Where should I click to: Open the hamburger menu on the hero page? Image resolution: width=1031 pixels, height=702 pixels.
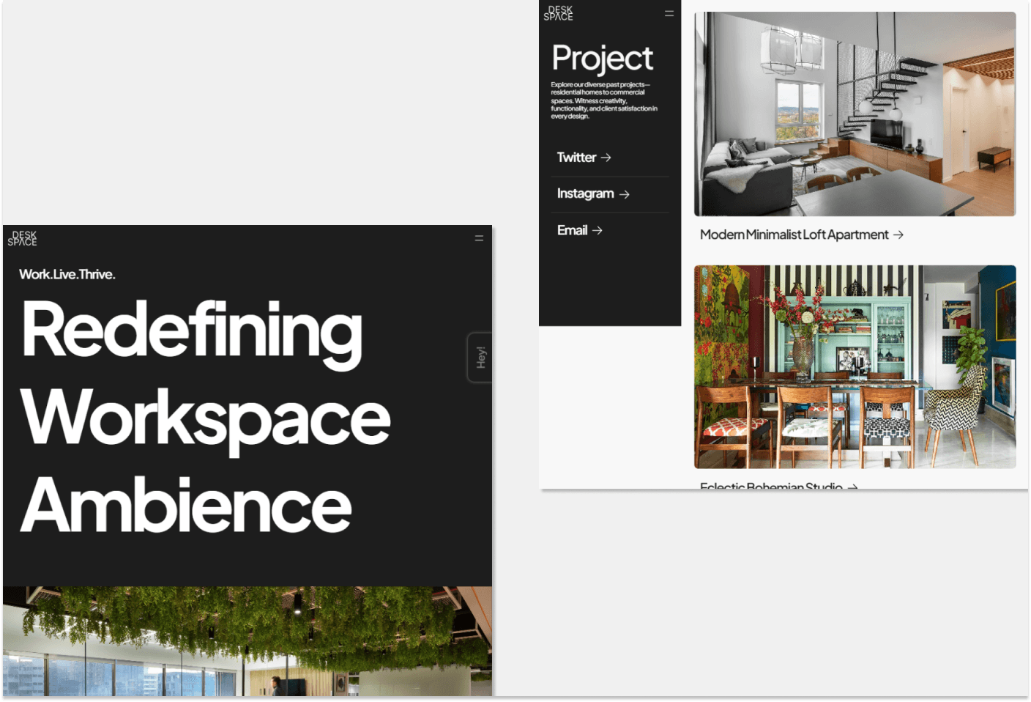pyautogui.click(x=479, y=237)
